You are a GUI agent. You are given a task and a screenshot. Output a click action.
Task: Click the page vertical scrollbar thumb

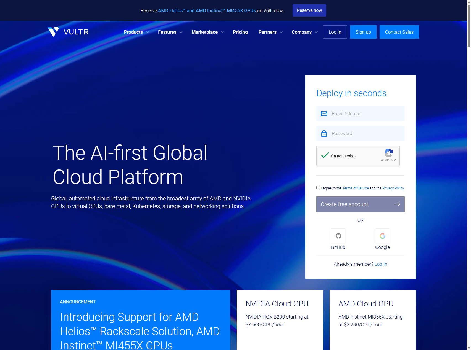(469, 26)
